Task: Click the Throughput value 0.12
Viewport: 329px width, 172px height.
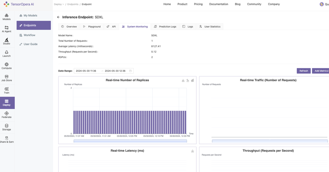Action: click(x=154, y=52)
